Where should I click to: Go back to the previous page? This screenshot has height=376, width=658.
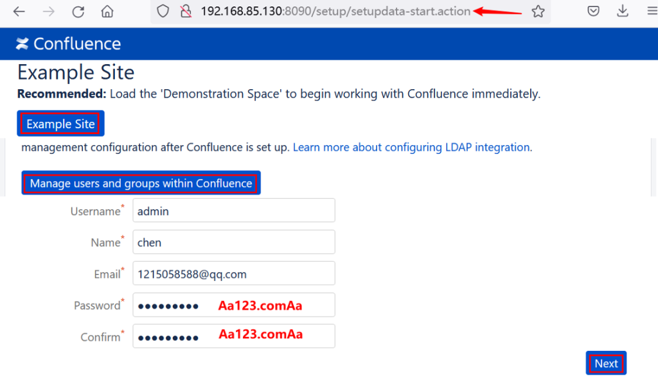point(19,12)
